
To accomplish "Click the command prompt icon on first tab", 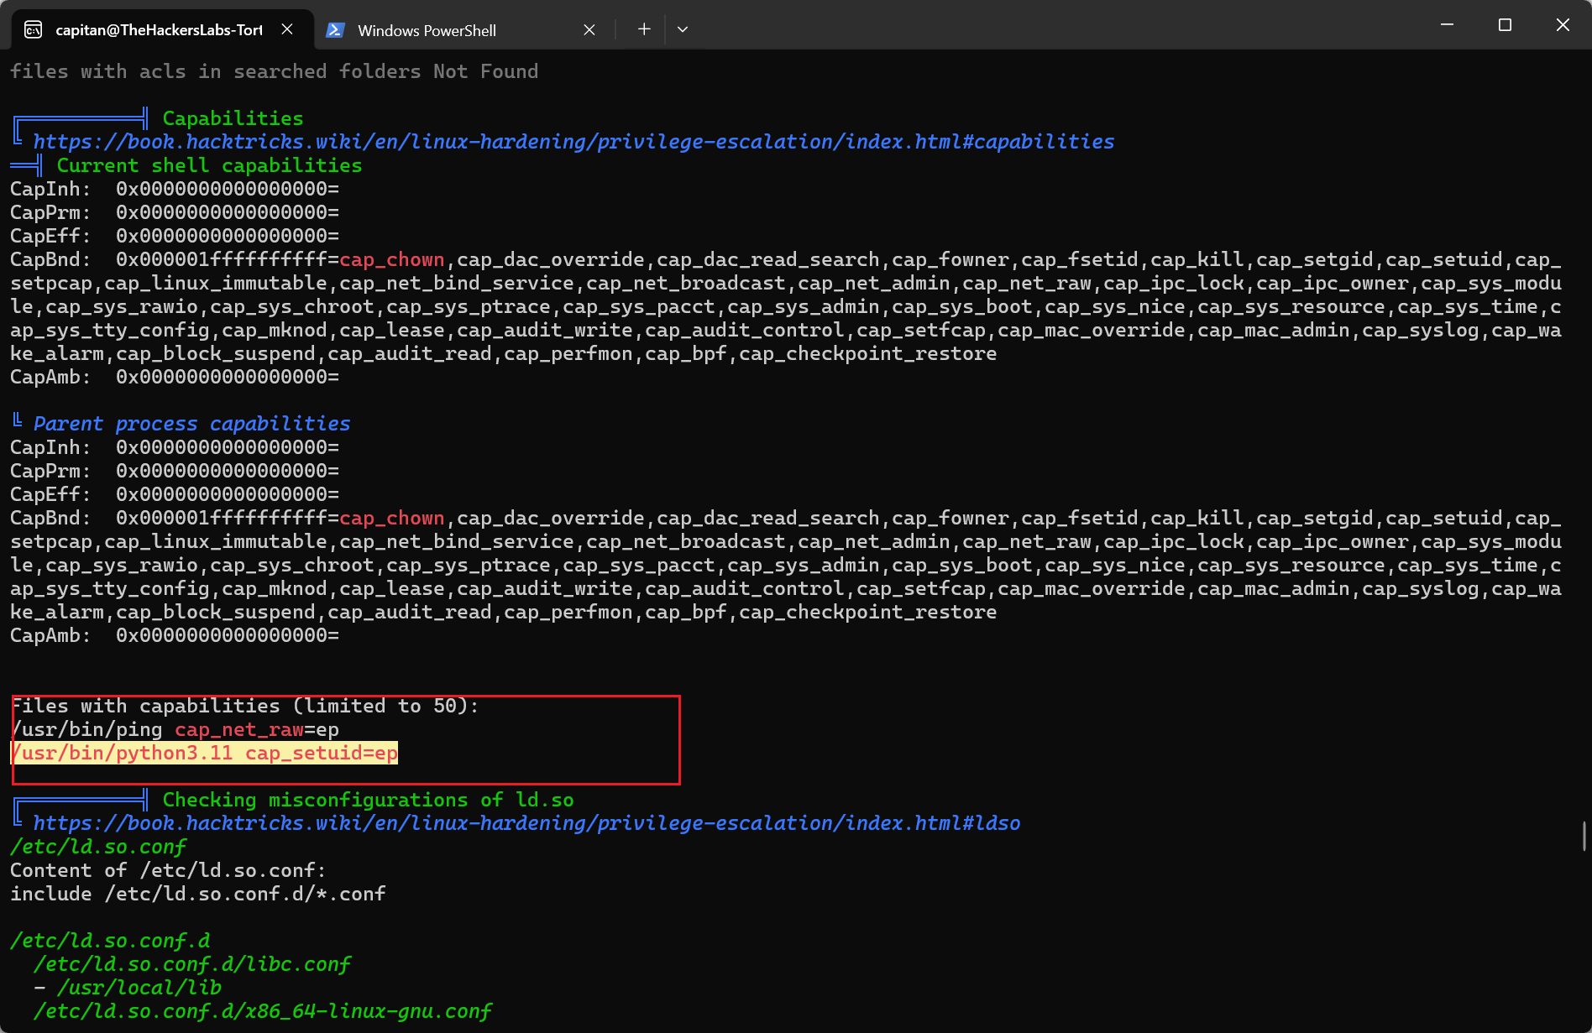I will (x=34, y=30).
